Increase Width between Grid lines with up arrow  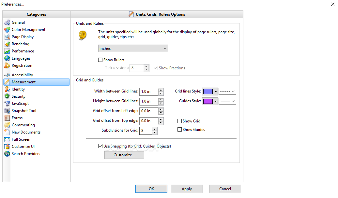point(161,90)
